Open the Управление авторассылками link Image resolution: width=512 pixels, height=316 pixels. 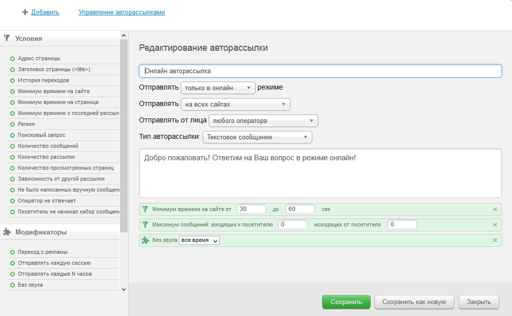(x=122, y=12)
